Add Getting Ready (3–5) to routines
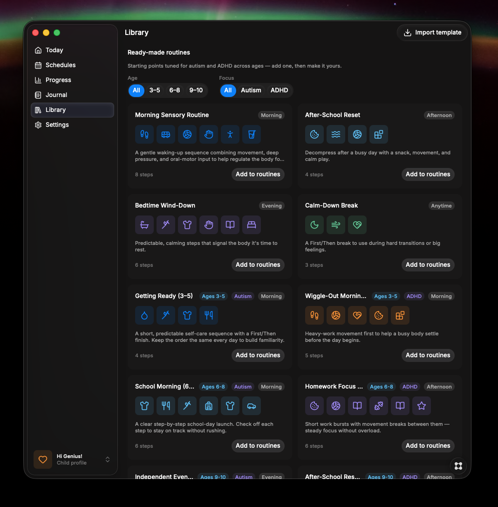The image size is (498, 507). [258, 355]
